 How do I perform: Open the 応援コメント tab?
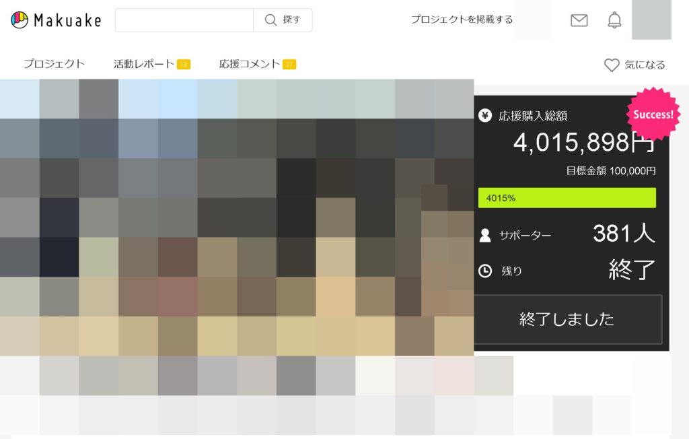coord(249,65)
